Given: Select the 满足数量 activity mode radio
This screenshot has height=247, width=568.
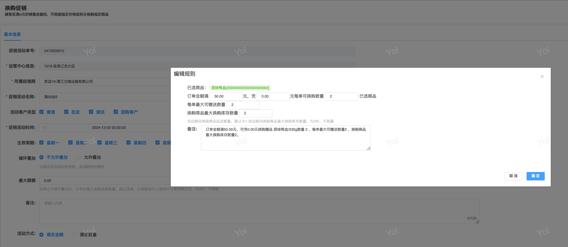Looking at the screenshot, I should [75, 235].
